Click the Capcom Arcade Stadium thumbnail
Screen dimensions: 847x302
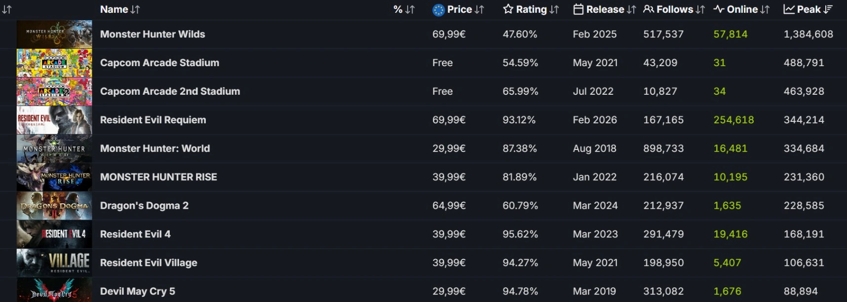(54, 63)
